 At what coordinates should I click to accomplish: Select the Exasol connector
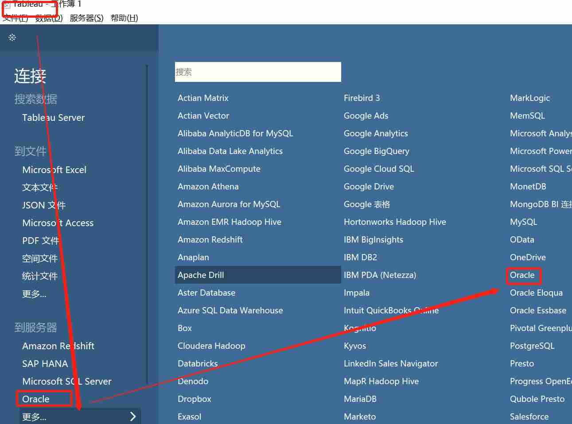point(189,416)
